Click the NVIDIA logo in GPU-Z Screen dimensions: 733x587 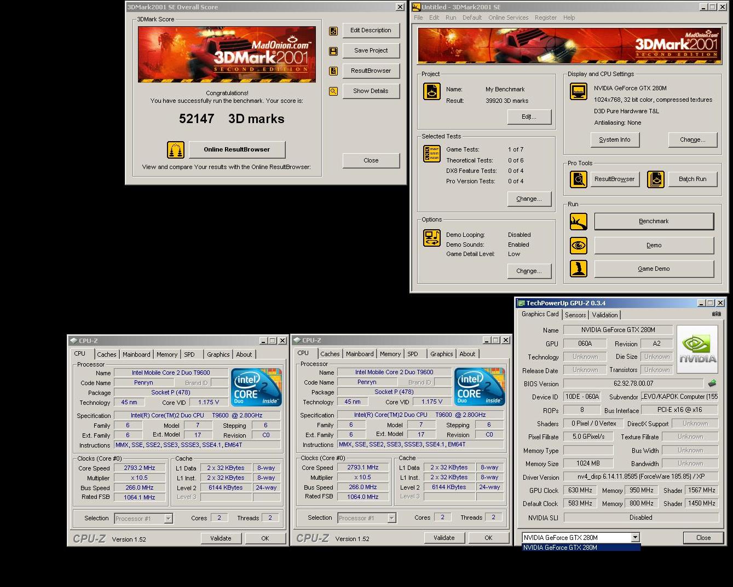click(697, 350)
